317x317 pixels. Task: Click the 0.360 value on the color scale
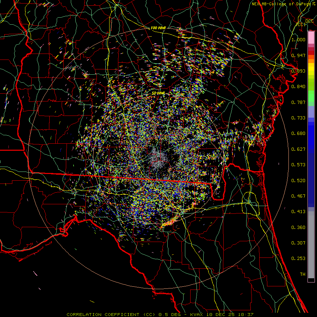(x=298, y=228)
